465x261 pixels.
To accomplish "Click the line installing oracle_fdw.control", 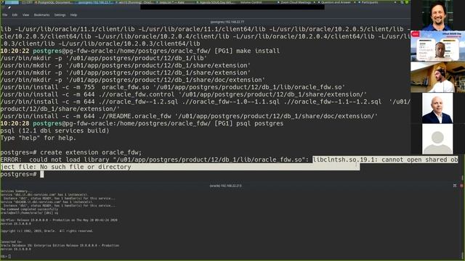I will click(184, 94).
